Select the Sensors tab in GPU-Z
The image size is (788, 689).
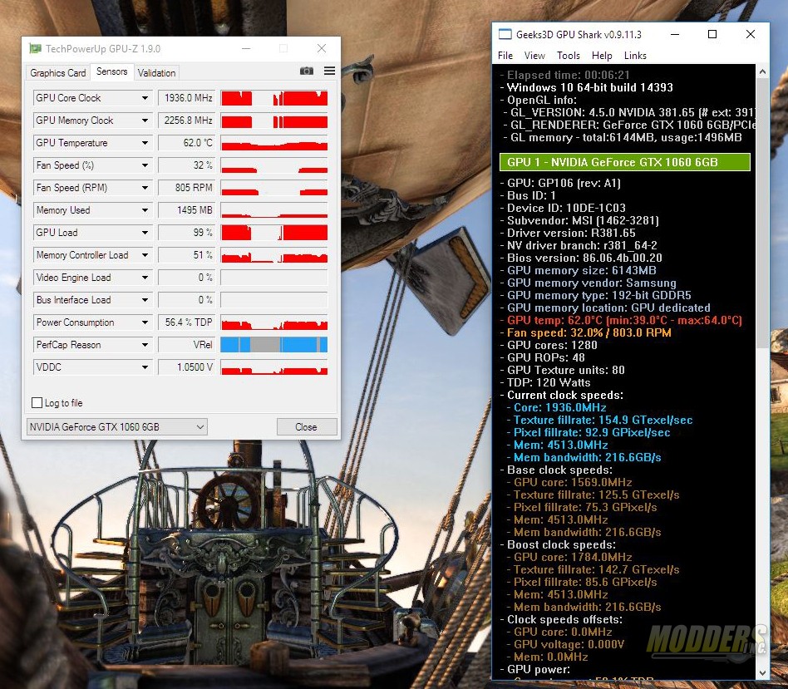pyautogui.click(x=111, y=71)
